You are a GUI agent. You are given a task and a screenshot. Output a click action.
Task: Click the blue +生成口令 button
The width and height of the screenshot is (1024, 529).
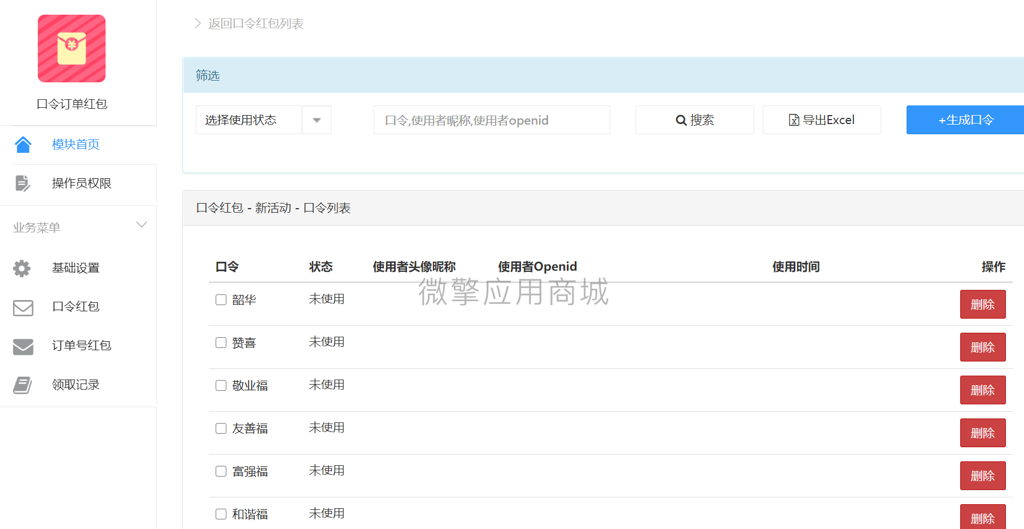(x=965, y=120)
